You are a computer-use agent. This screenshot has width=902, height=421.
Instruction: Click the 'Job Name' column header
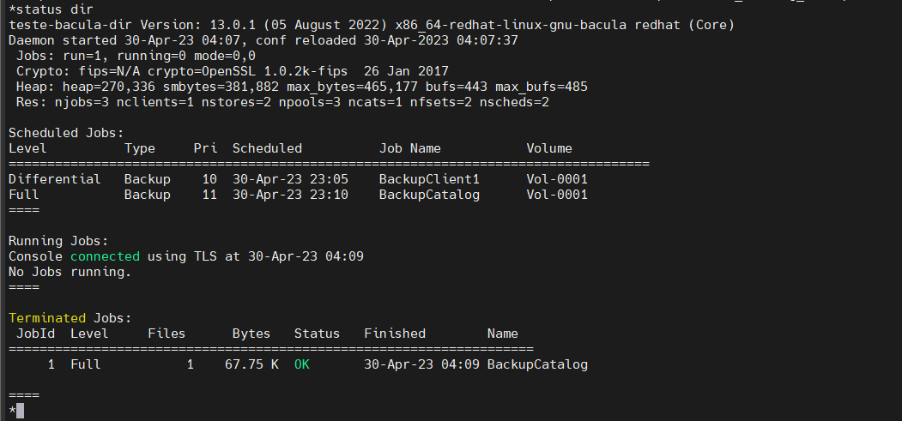click(409, 148)
